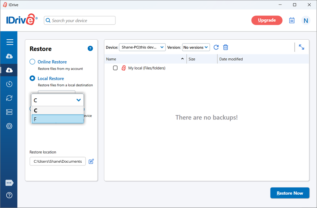Open the Backup cloud upload section
The height and width of the screenshot is (208, 317).
coord(10,56)
